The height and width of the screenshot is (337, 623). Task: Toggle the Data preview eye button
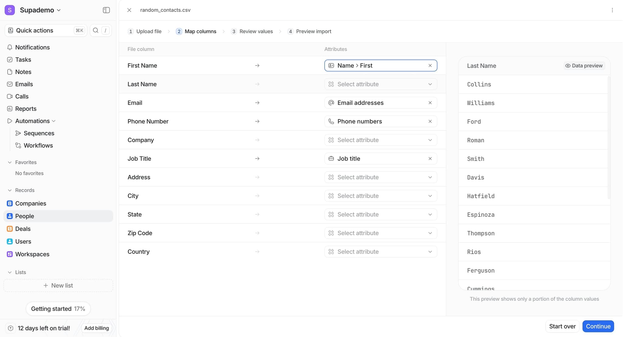click(584, 66)
